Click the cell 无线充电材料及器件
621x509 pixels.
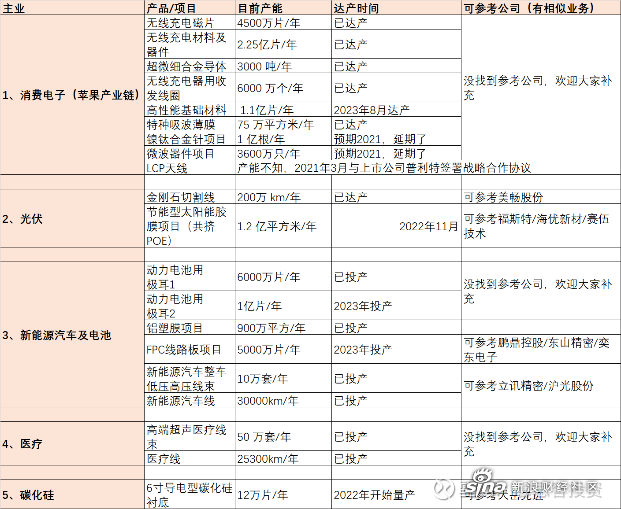(x=190, y=44)
